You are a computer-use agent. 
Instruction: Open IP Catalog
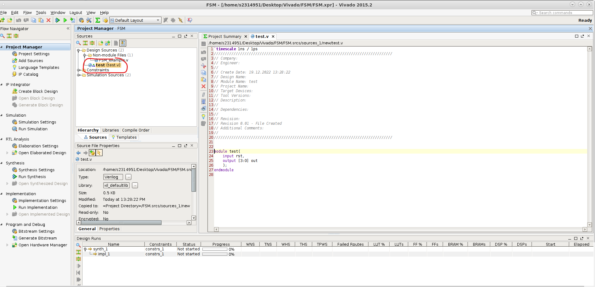point(28,74)
